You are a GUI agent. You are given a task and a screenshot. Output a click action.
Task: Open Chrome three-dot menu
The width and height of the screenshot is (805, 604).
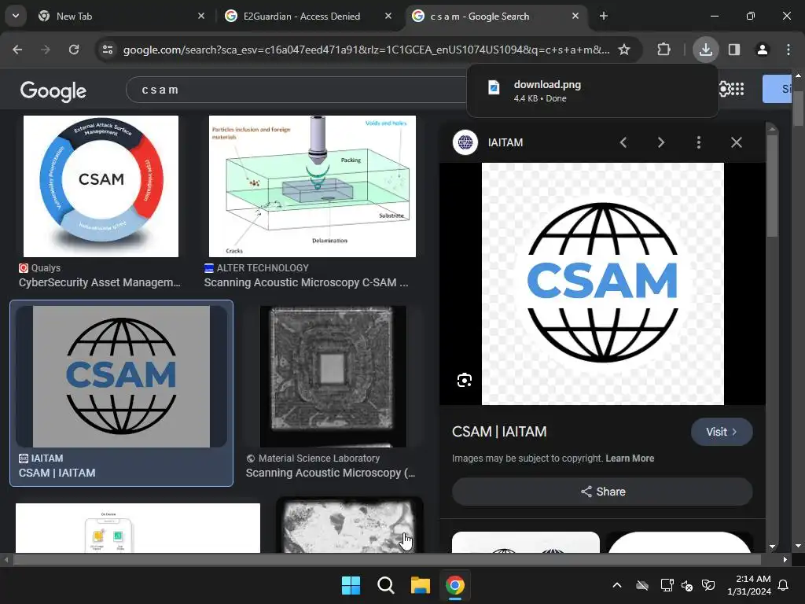pos(788,50)
